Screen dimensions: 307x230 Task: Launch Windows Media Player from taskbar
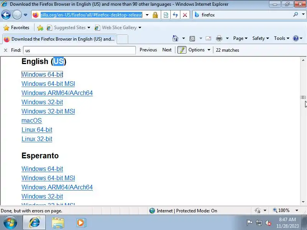tap(81, 223)
